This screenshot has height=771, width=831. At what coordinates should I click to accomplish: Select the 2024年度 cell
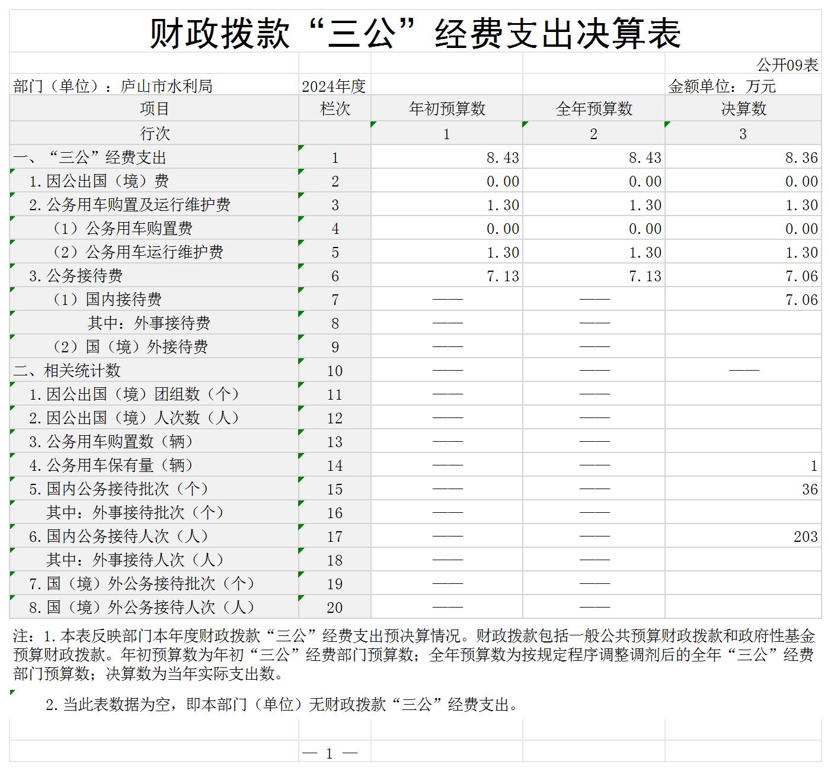pos(334,86)
